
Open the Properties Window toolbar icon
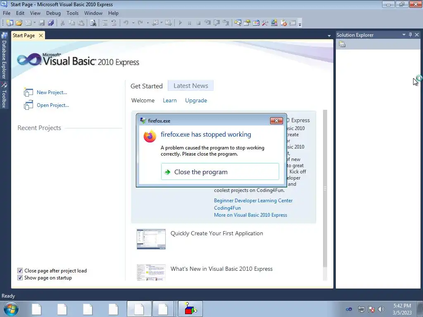(247, 23)
